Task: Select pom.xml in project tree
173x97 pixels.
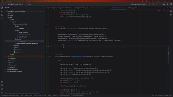Action: (x=12, y=67)
